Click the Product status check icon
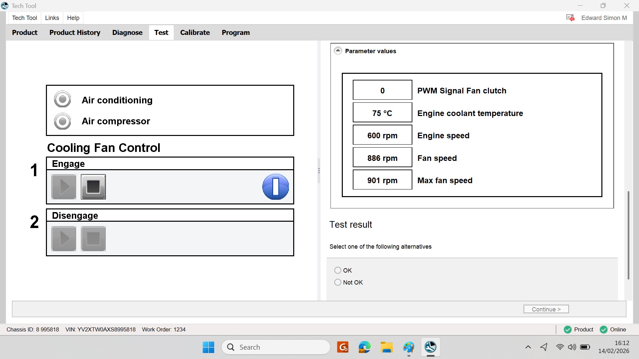This screenshot has height=359, width=639. 568,329
